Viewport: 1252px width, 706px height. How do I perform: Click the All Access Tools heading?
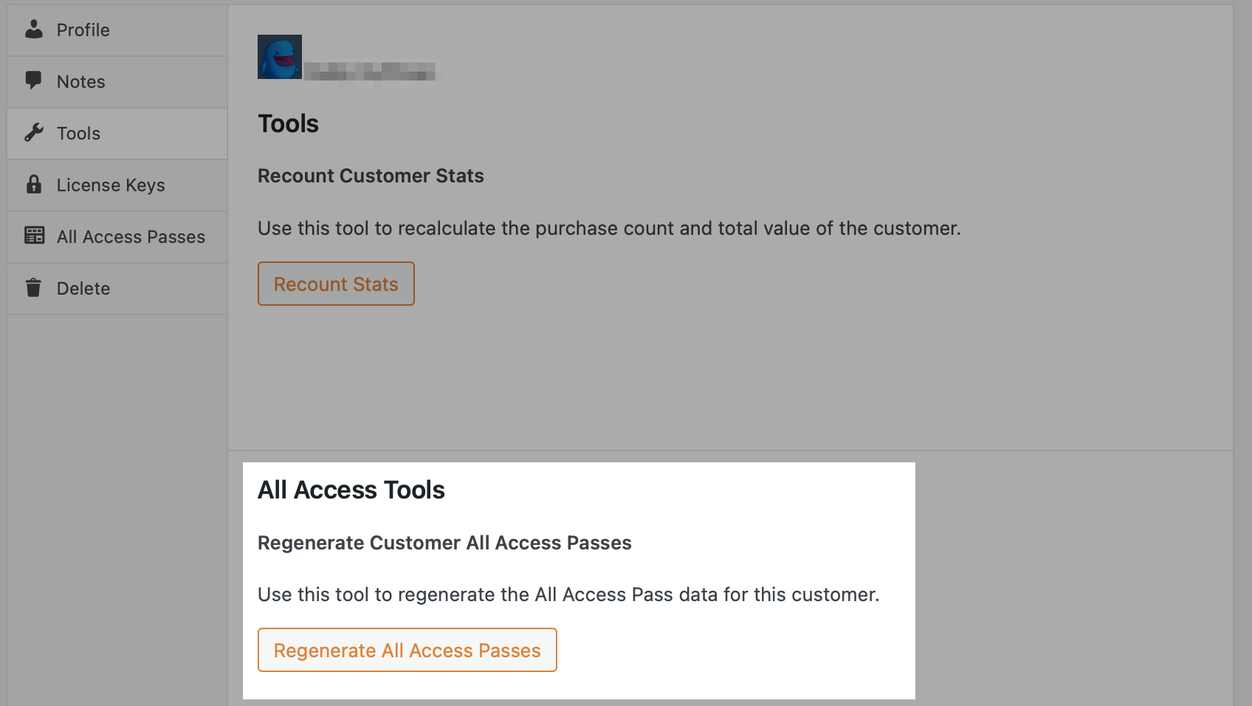tap(351, 490)
